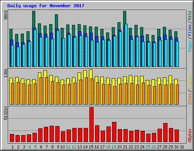This screenshot has width=194, height=151.
Task: Click day label 12 on the axis
Action: pyautogui.click(x=74, y=147)
